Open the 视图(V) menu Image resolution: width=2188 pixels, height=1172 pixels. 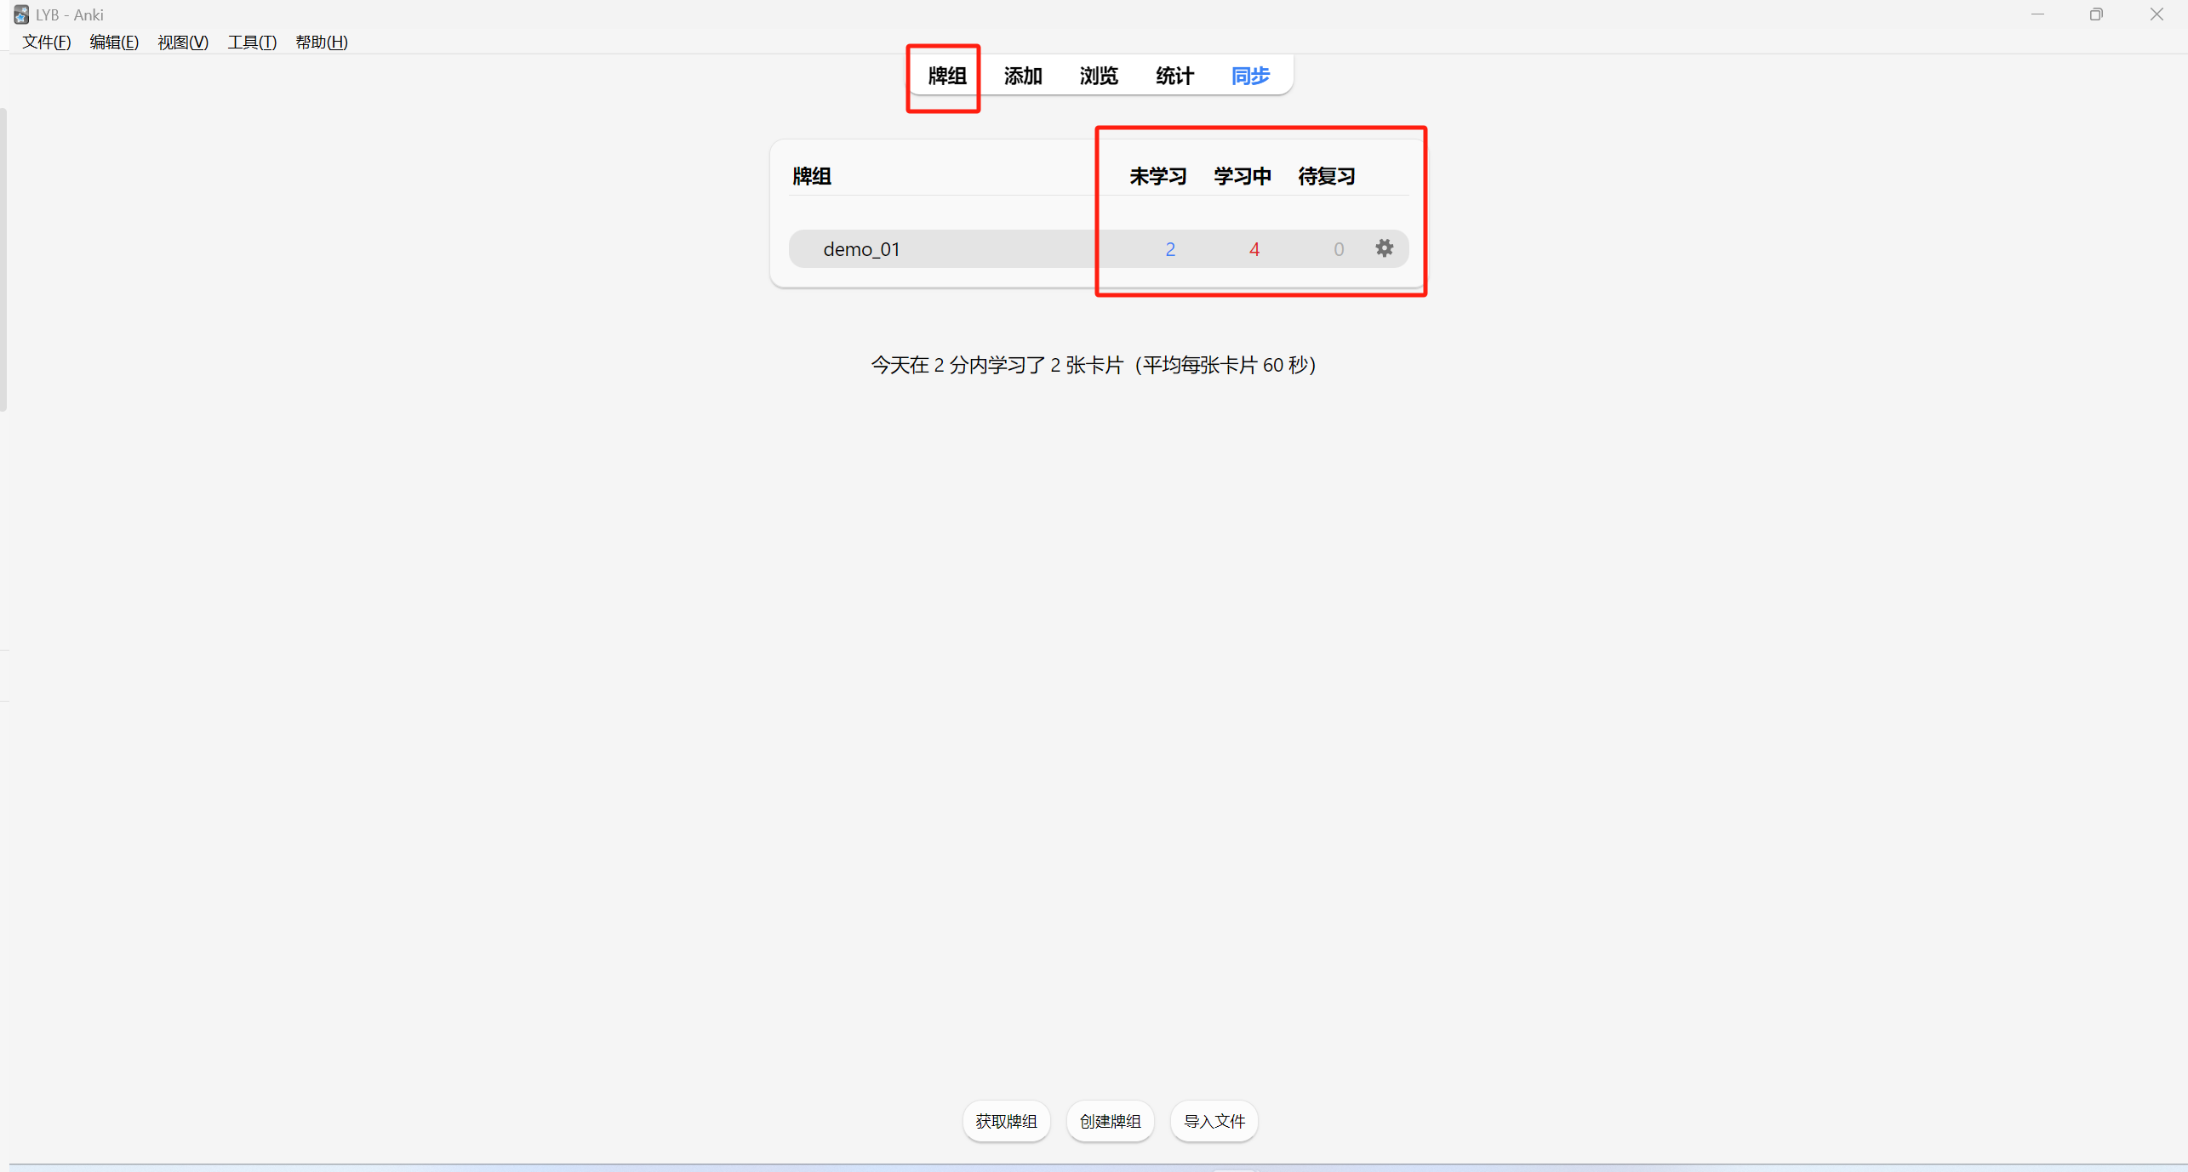[x=183, y=43]
